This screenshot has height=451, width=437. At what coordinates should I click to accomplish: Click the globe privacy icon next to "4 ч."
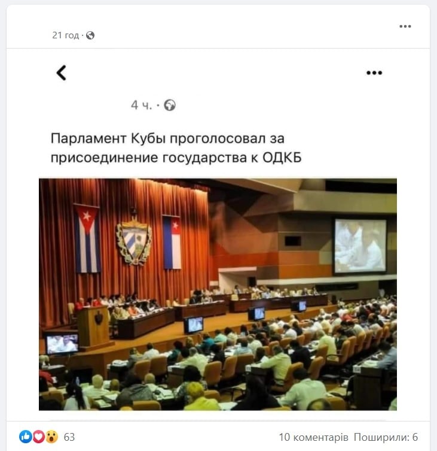(x=170, y=105)
